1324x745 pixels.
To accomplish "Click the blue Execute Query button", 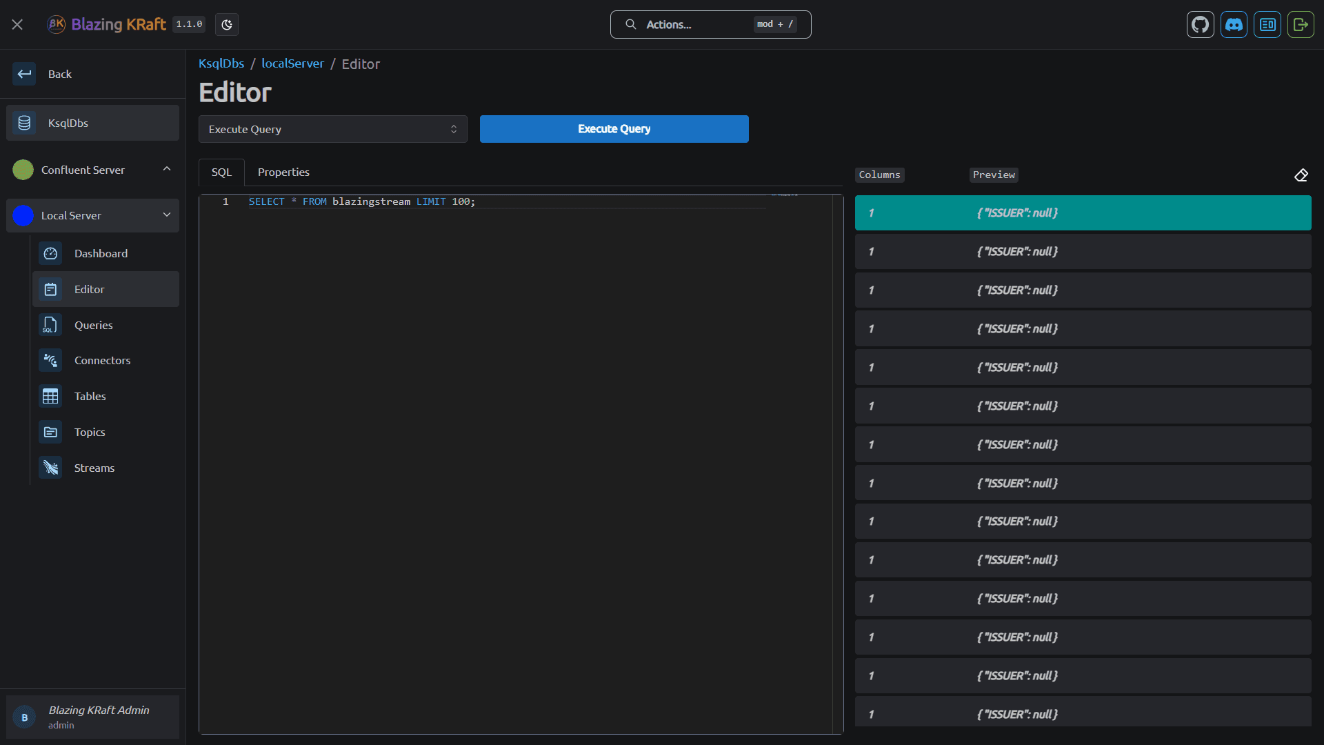I will pos(614,129).
